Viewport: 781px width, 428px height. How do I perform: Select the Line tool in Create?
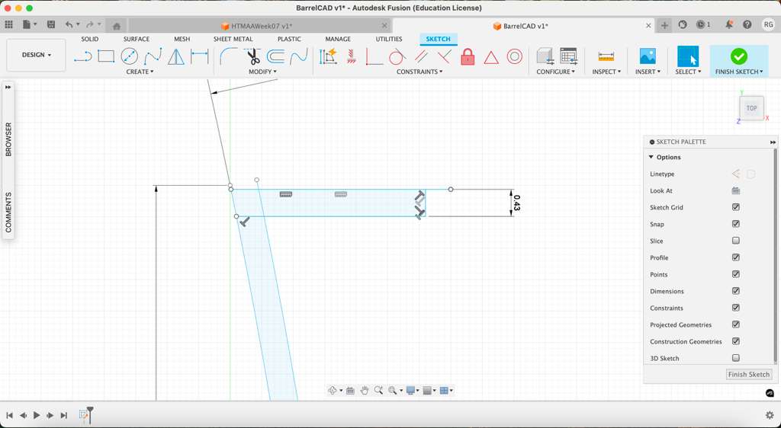pos(82,56)
